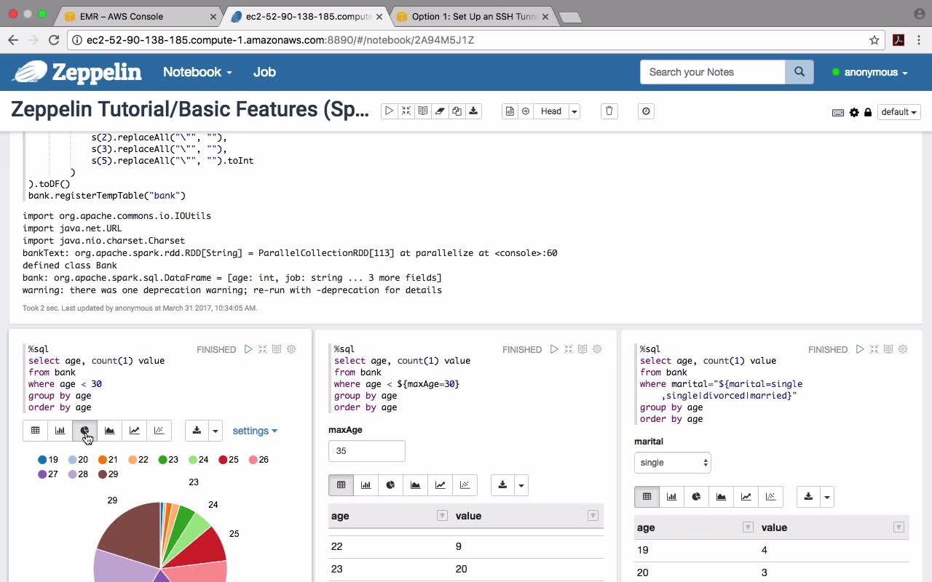This screenshot has width=932, height=582.
Task: Show keyboard shortcuts list
Action: (x=838, y=112)
